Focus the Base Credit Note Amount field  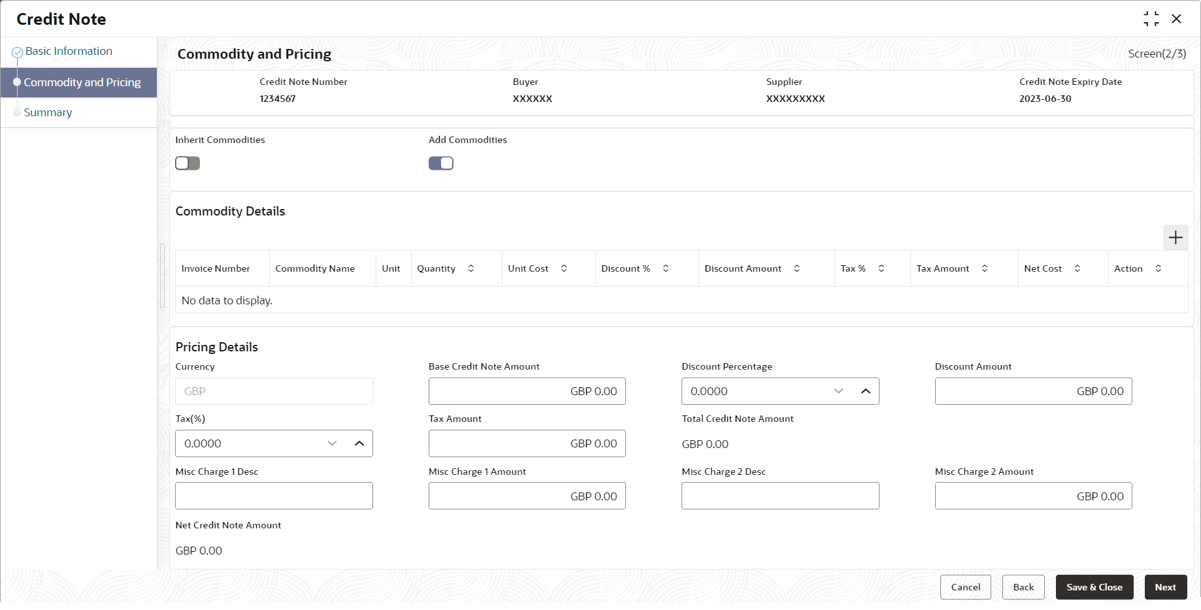pyautogui.click(x=527, y=391)
